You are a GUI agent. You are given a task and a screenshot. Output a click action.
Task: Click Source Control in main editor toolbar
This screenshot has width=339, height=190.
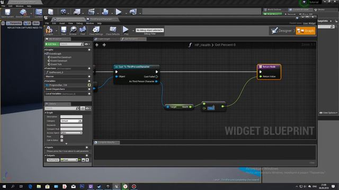23,13
